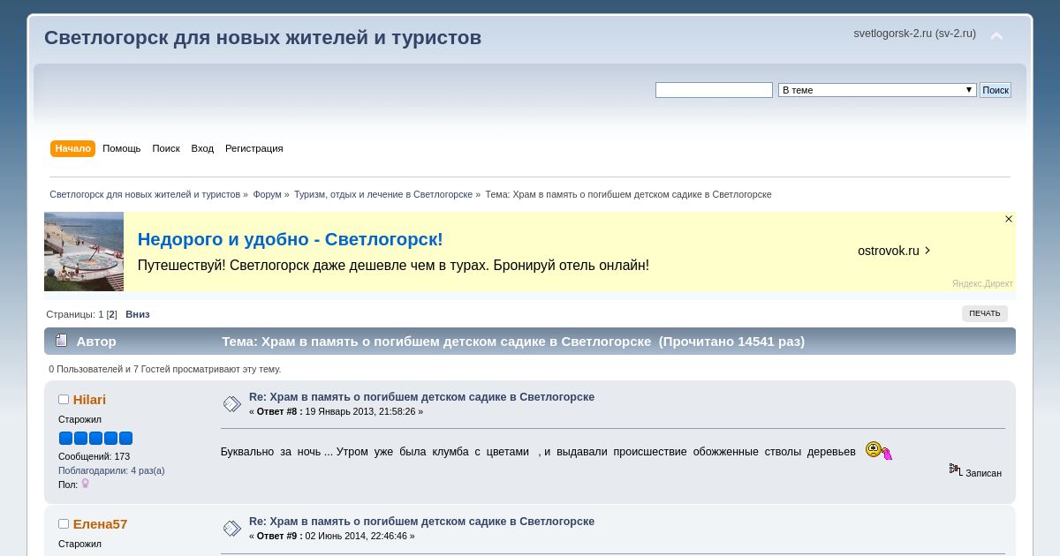This screenshot has height=556, width=1060.
Task: Open the Ответ #8 post title link
Action: (x=421, y=397)
